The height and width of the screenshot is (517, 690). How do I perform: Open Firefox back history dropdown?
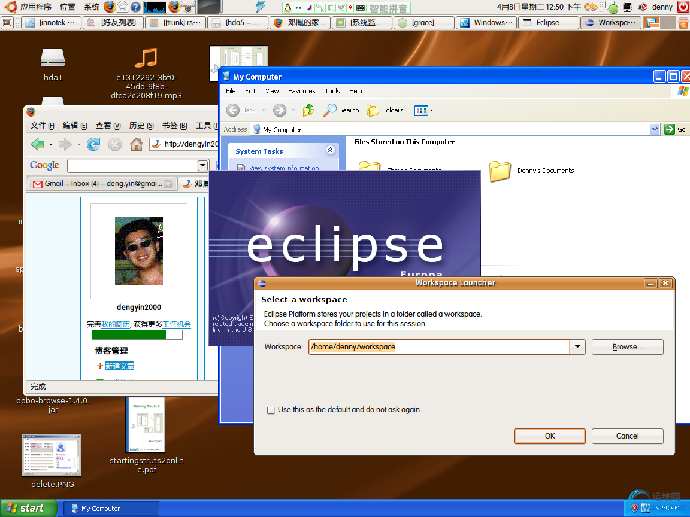pos(51,145)
